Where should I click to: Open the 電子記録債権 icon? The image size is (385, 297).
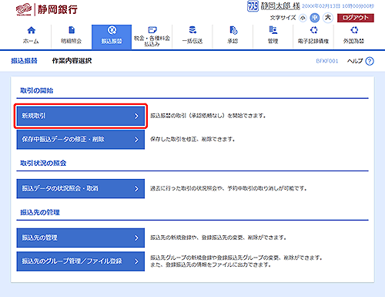click(x=313, y=30)
